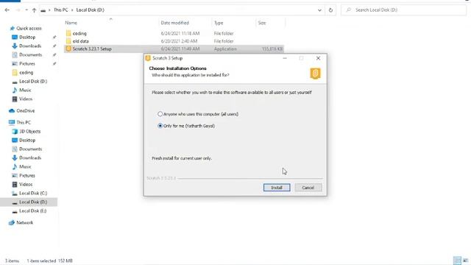Screen dimensions: 471x265
Task: Open Local Disk (C:) in sidebar
Action: (x=33, y=193)
